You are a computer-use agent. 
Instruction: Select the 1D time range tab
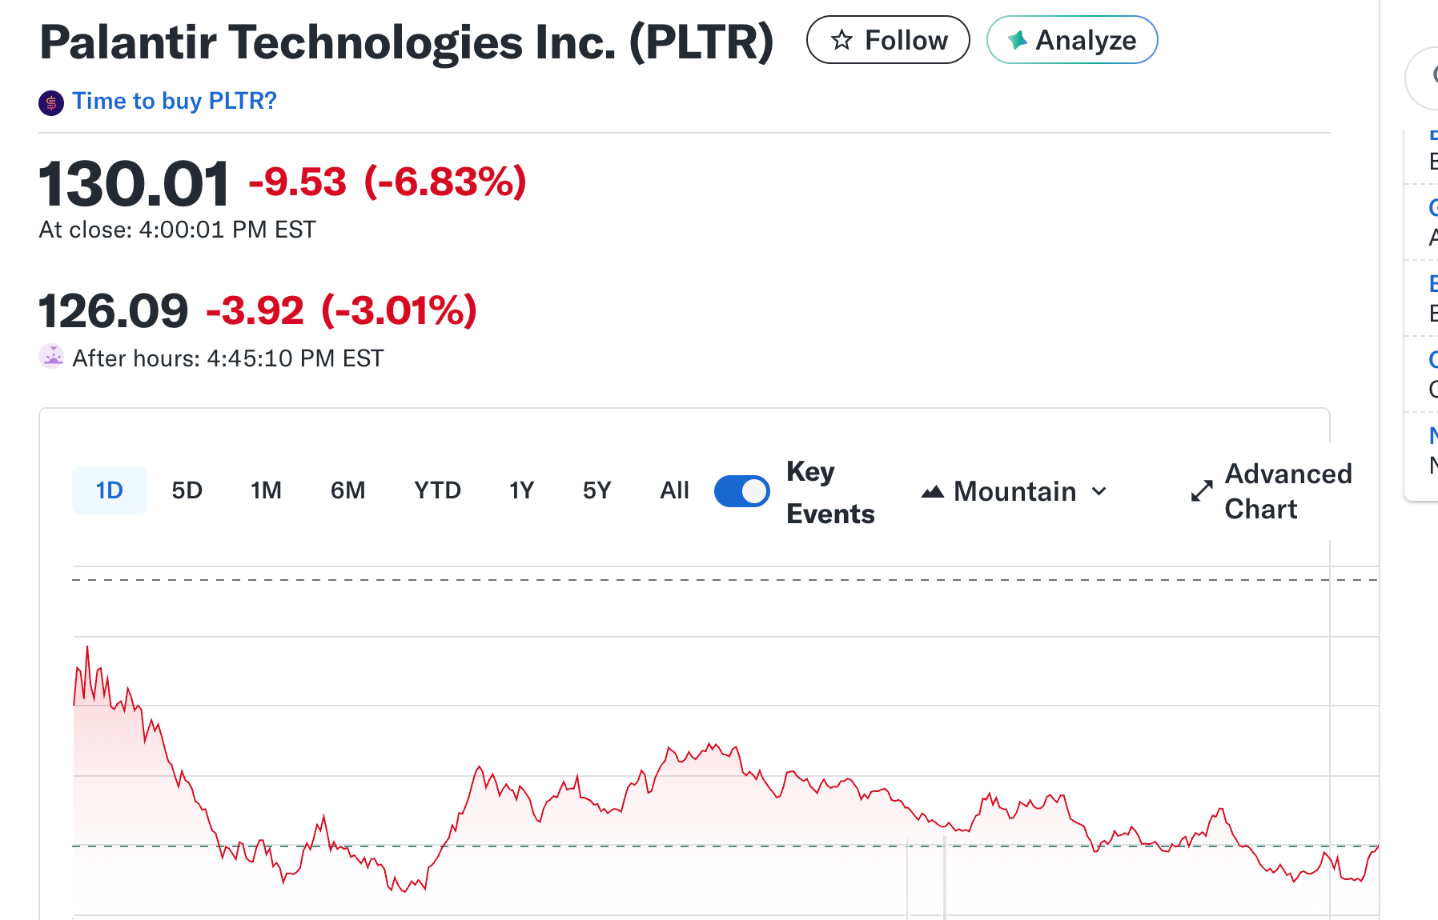click(x=109, y=490)
